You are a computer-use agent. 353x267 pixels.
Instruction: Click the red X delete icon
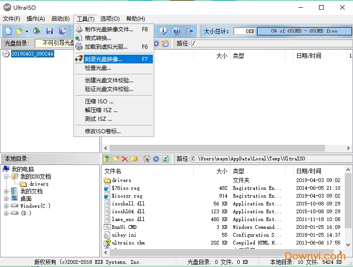point(125,159)
